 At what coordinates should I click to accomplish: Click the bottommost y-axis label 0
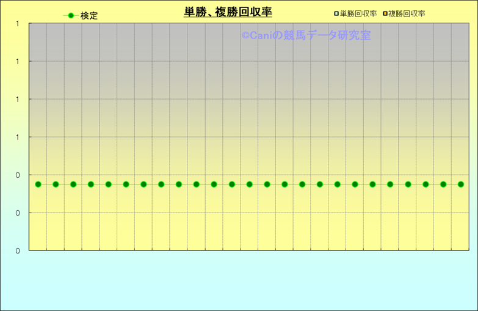pyautogui.click(x=18, y=251)
